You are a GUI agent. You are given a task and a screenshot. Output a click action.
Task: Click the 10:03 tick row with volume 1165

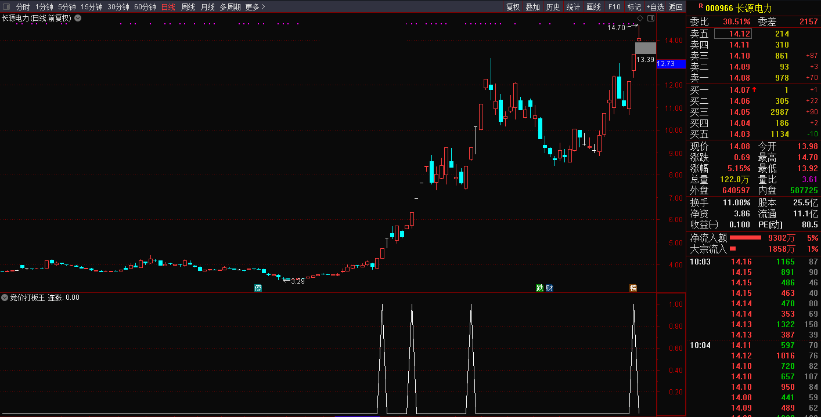tap(754, 262)
